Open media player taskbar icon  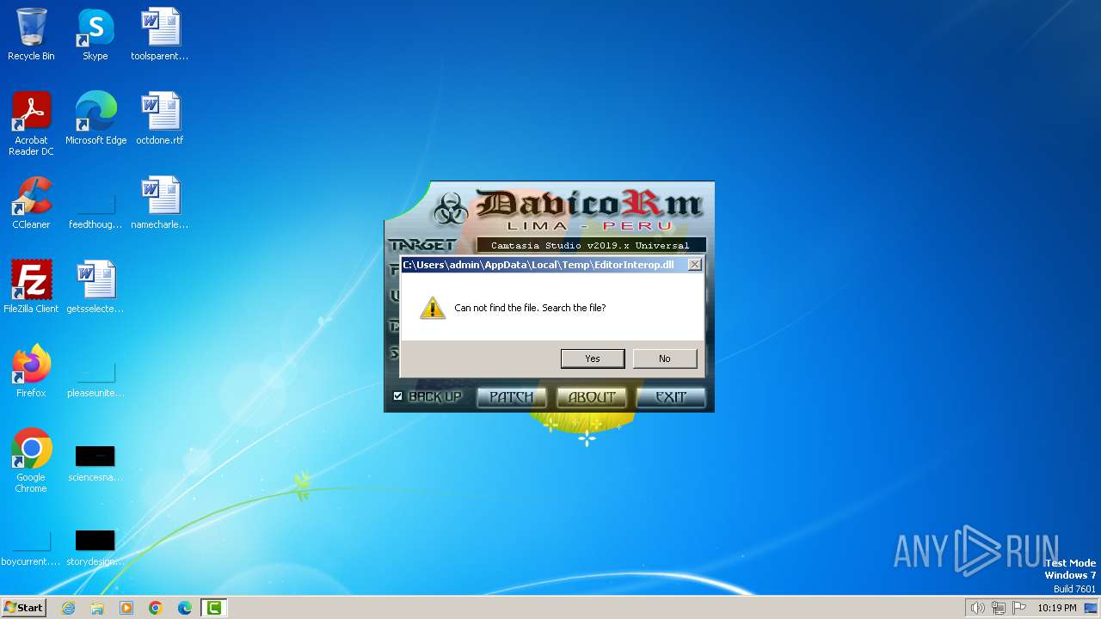(126, 608)
